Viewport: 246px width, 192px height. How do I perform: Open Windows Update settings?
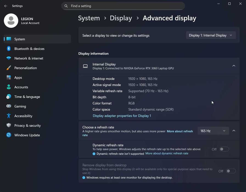tap(37, 135)
